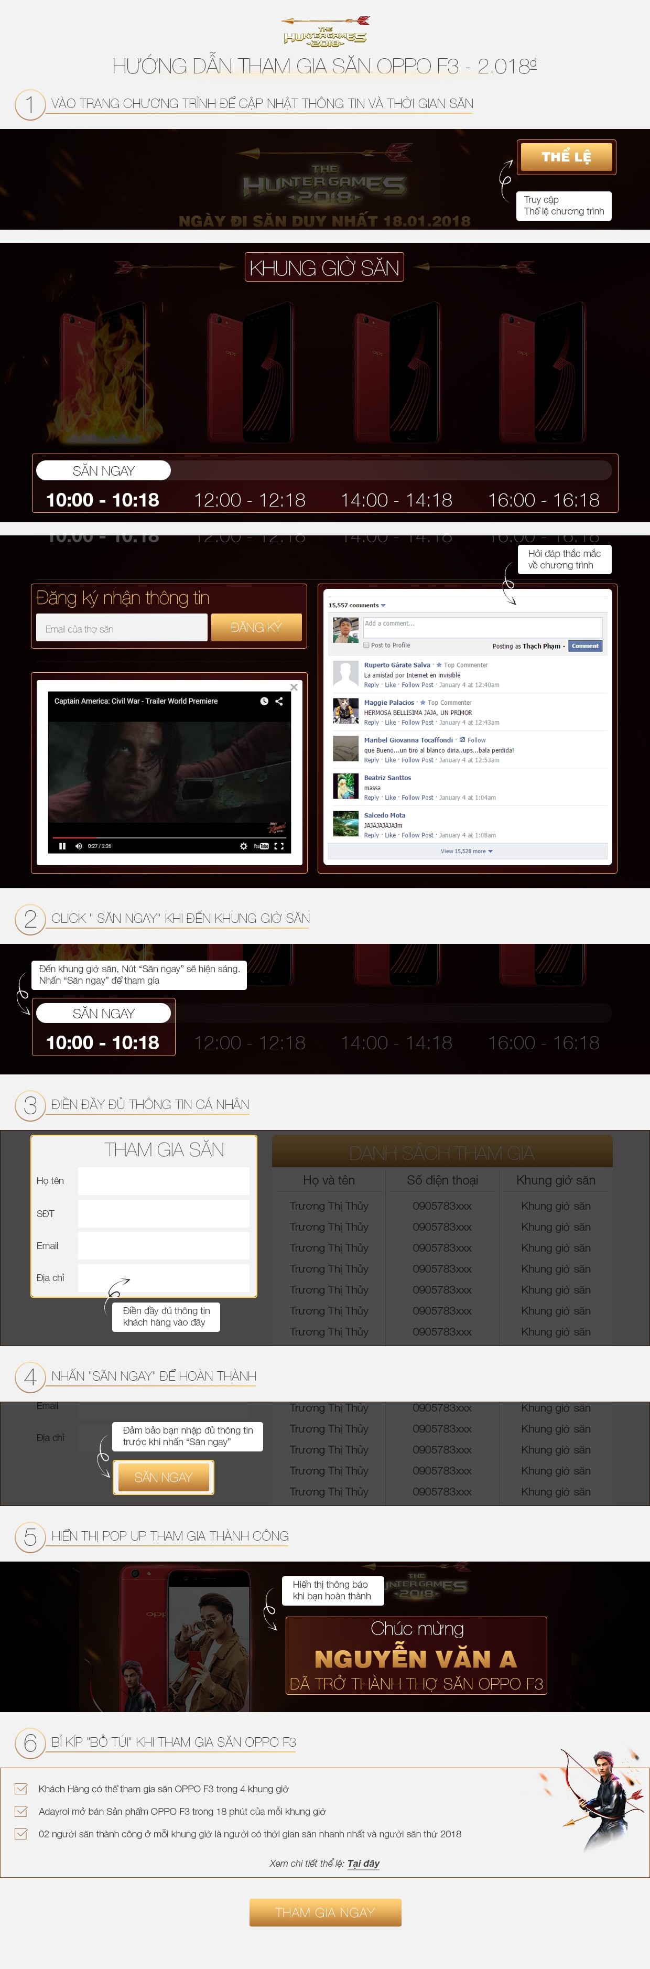Click the Họ tên input field
Image resolution: width=650 pixels, height=1969 pixels.
pos(164,1180)
